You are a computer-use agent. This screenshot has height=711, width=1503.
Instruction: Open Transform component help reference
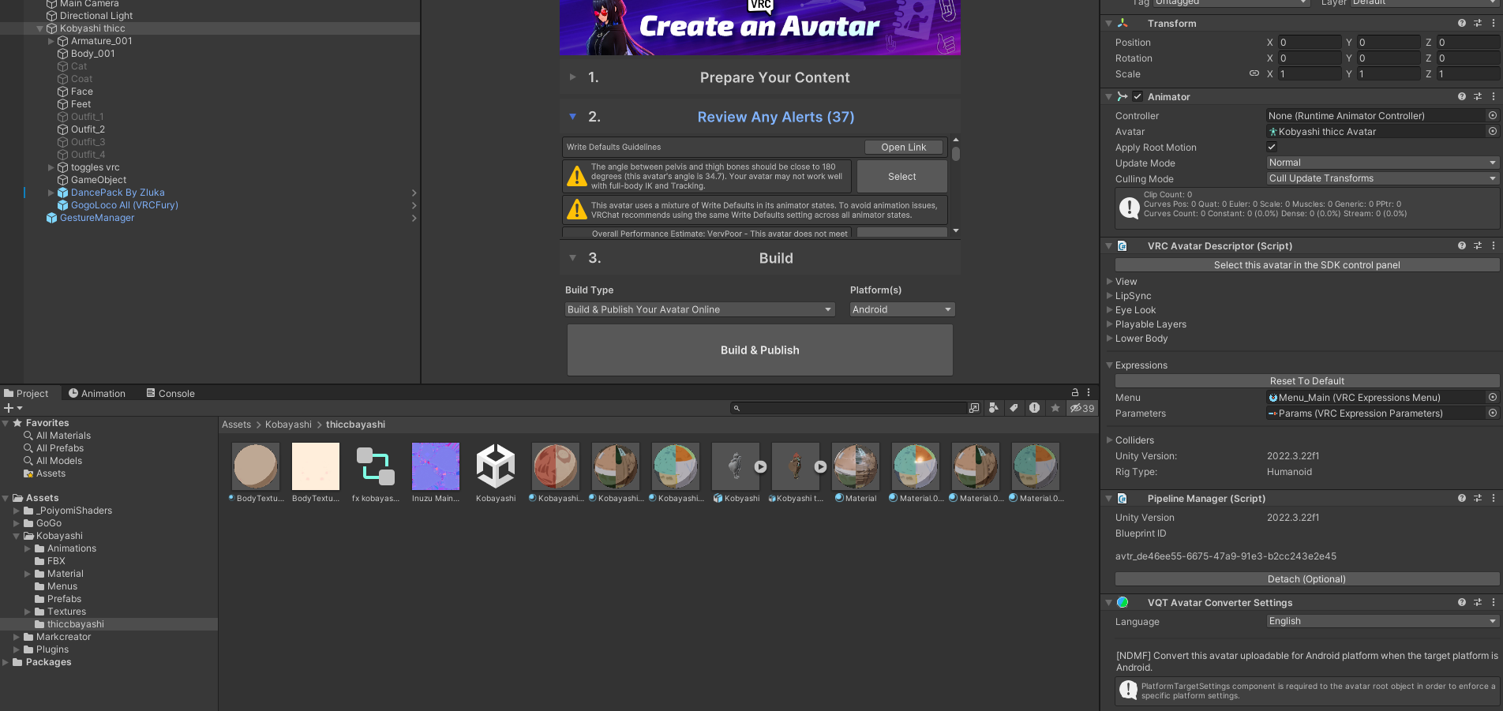point(1462,24)
